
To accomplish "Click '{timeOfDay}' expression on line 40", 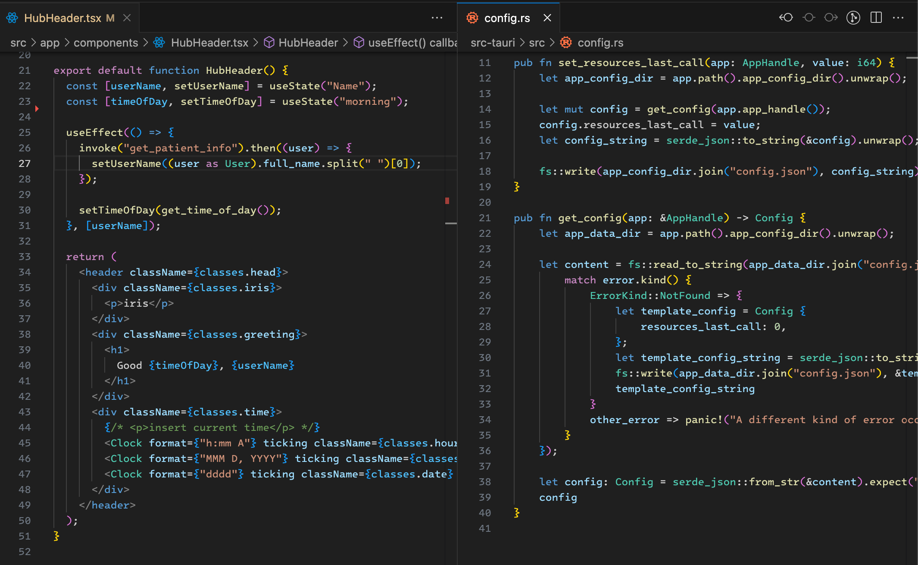I will click(184, 365).
